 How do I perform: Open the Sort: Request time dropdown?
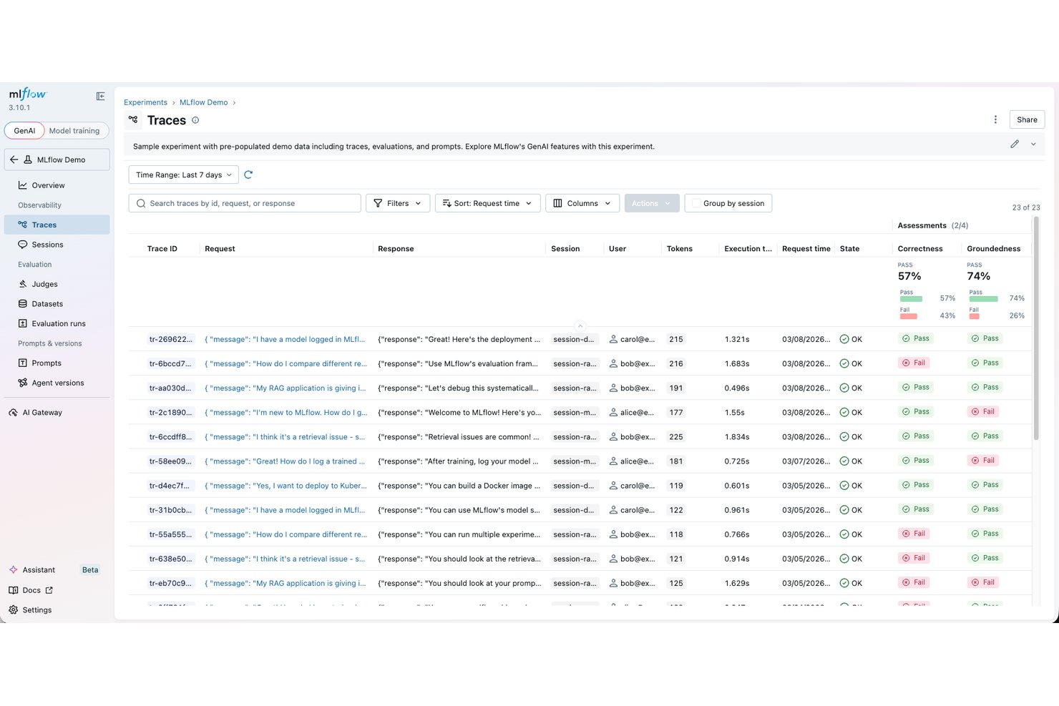pyautogui.click(x=487, y=203)
